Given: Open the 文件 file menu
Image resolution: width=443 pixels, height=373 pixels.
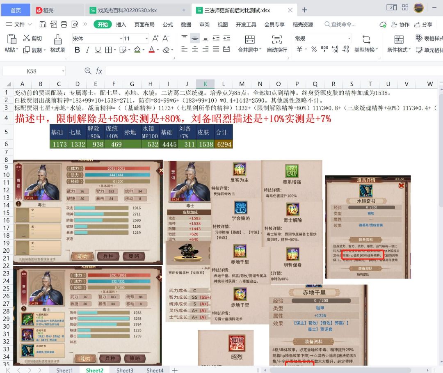Looking at the screenshot, I should point(19,24).
